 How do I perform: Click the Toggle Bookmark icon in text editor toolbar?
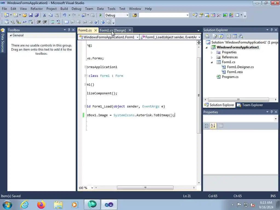pos(66,22)
